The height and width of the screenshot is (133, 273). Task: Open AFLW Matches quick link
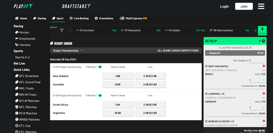pos(27,101)
